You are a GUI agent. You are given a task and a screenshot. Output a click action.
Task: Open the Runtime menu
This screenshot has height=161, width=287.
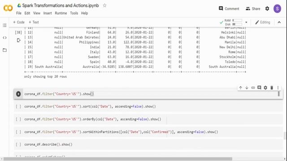tap(61, 13)
